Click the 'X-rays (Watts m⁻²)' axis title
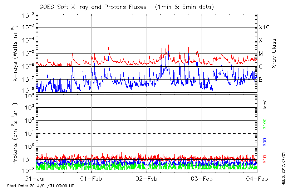 (x=15, y=53)
